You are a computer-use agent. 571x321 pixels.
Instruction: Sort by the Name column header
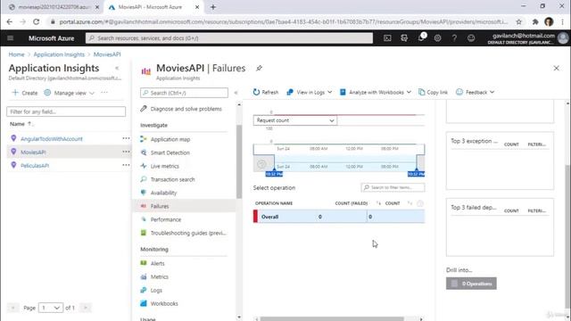coord(21,124)
